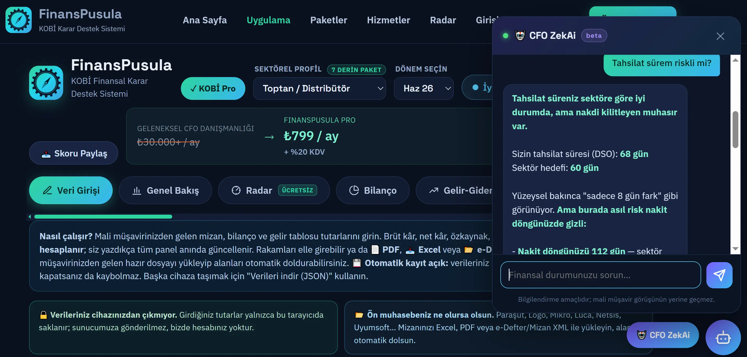Click trend arrow icon on Gelir-Gider tab
Viewport: 747px width, 357px height.
pyautogui.click(x=434, y=191)
